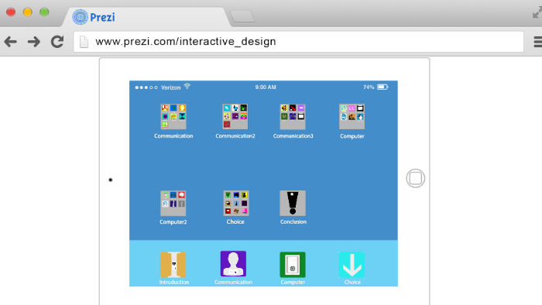Open the Choice folder with colored tiles
The width and height of the screenshot is (542, 305).
235,203
